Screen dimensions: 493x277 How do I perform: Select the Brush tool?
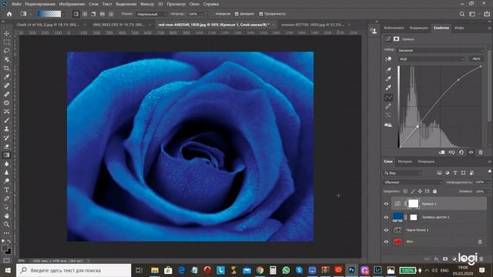[6, 120]
